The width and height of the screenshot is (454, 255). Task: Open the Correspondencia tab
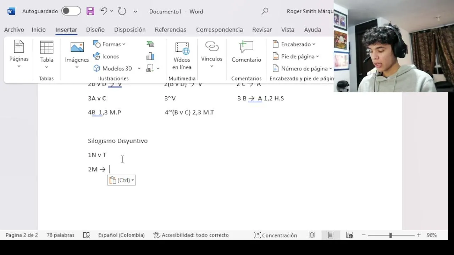tap(220, 30)
